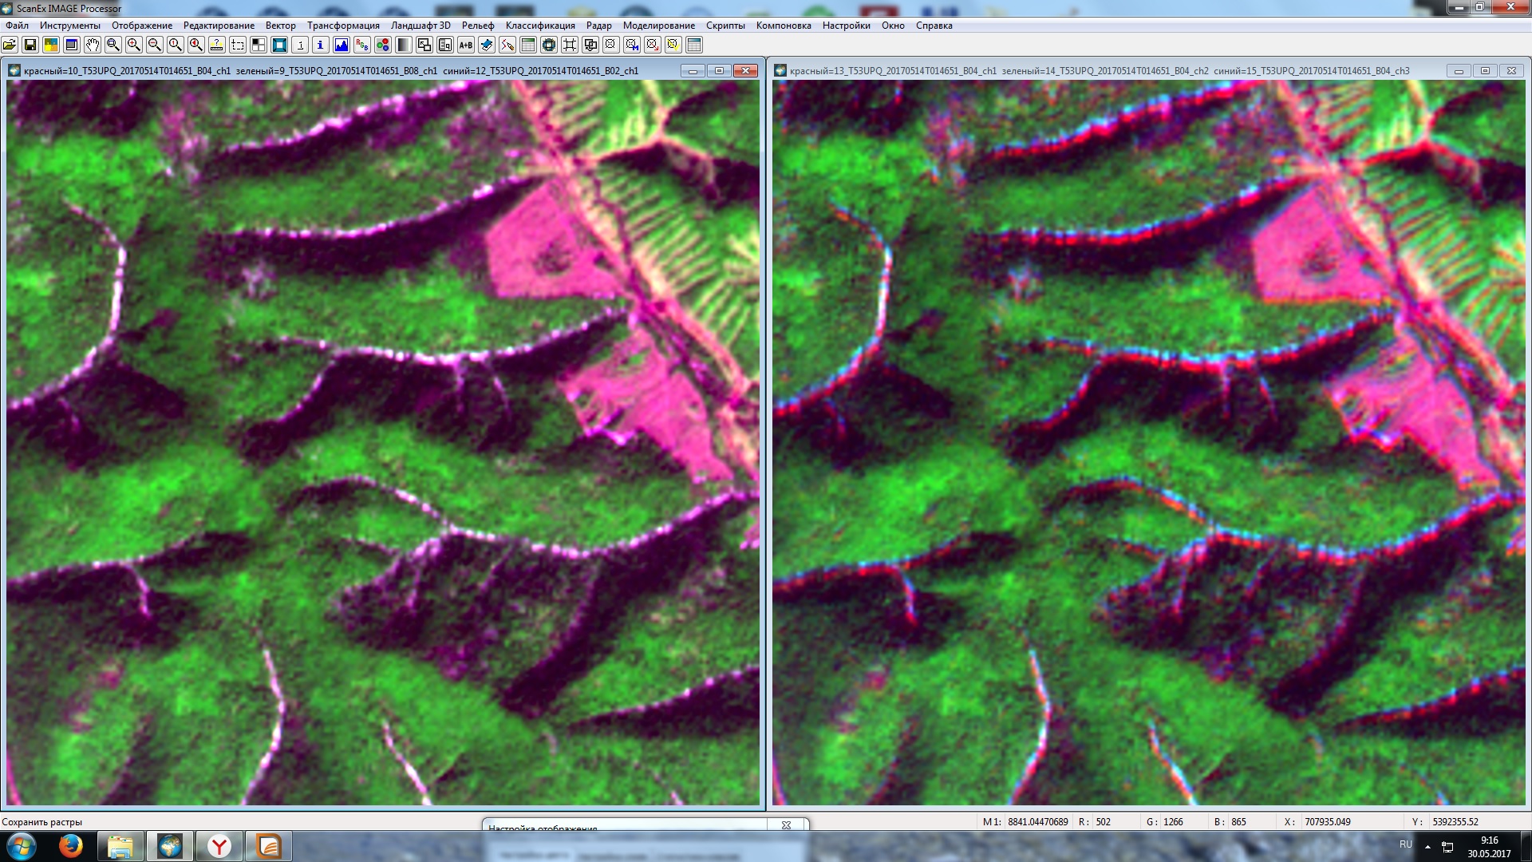1532x862 pixels.
Task: Open the Классификация menu
Action: [539, 26]
